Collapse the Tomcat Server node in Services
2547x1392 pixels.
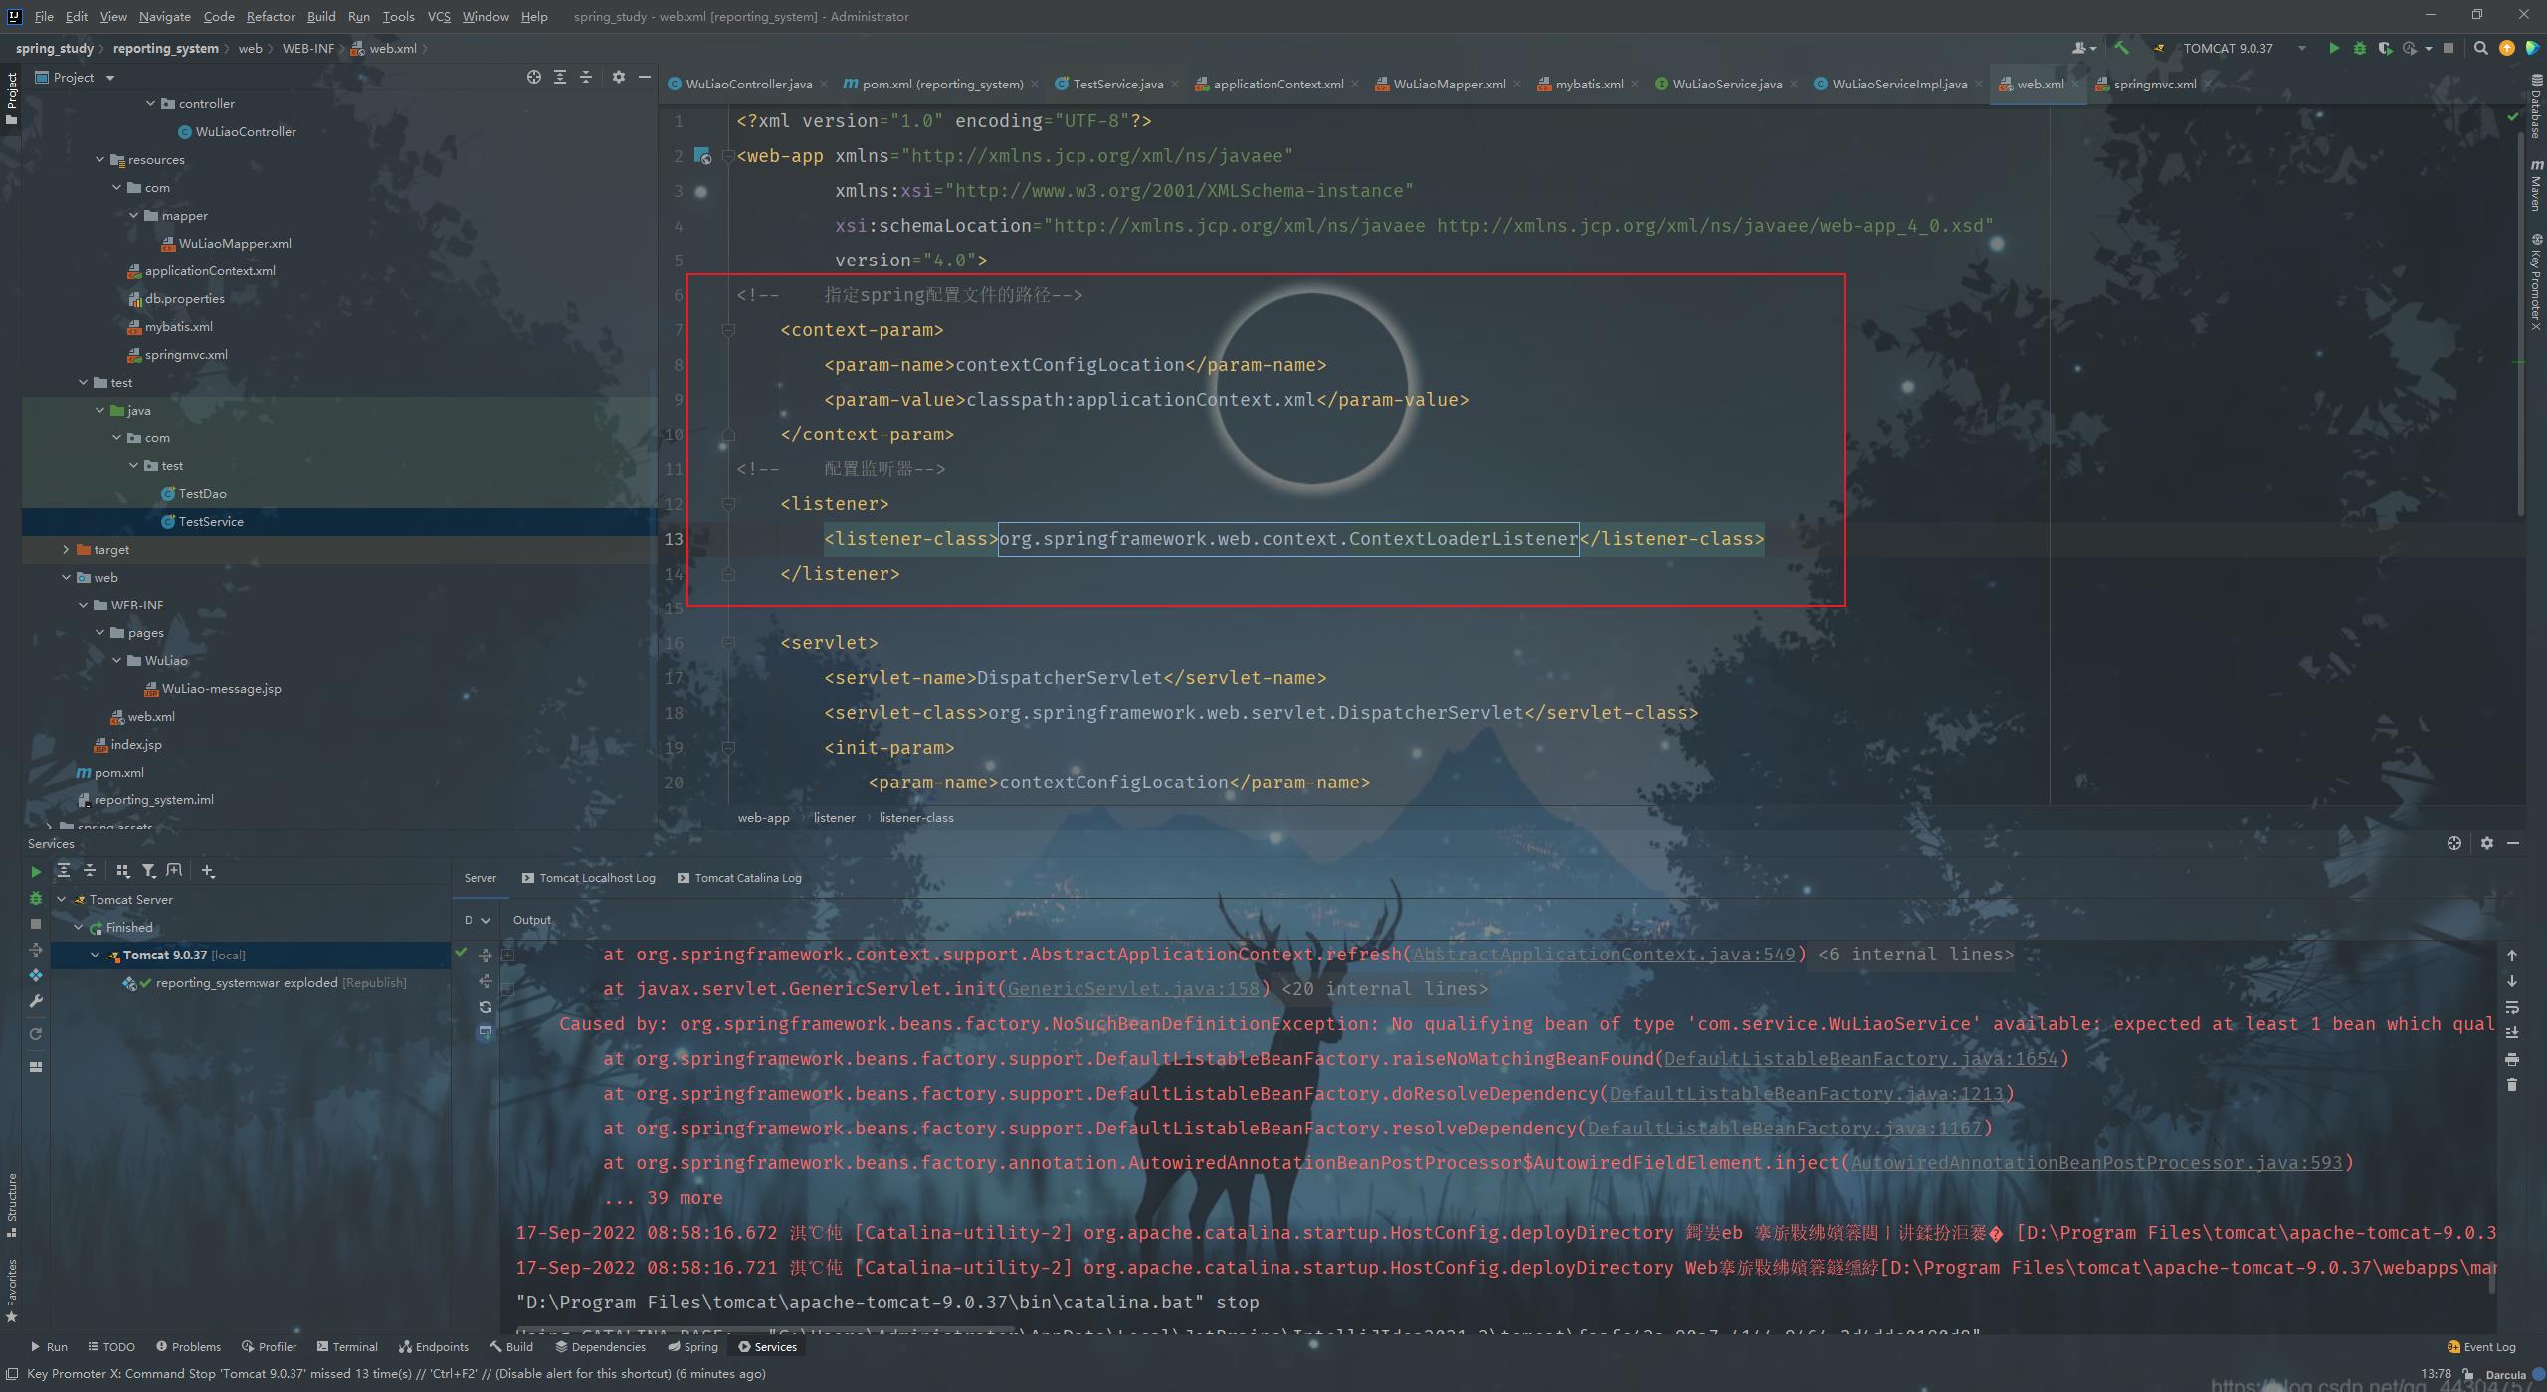tap(62, 899)
